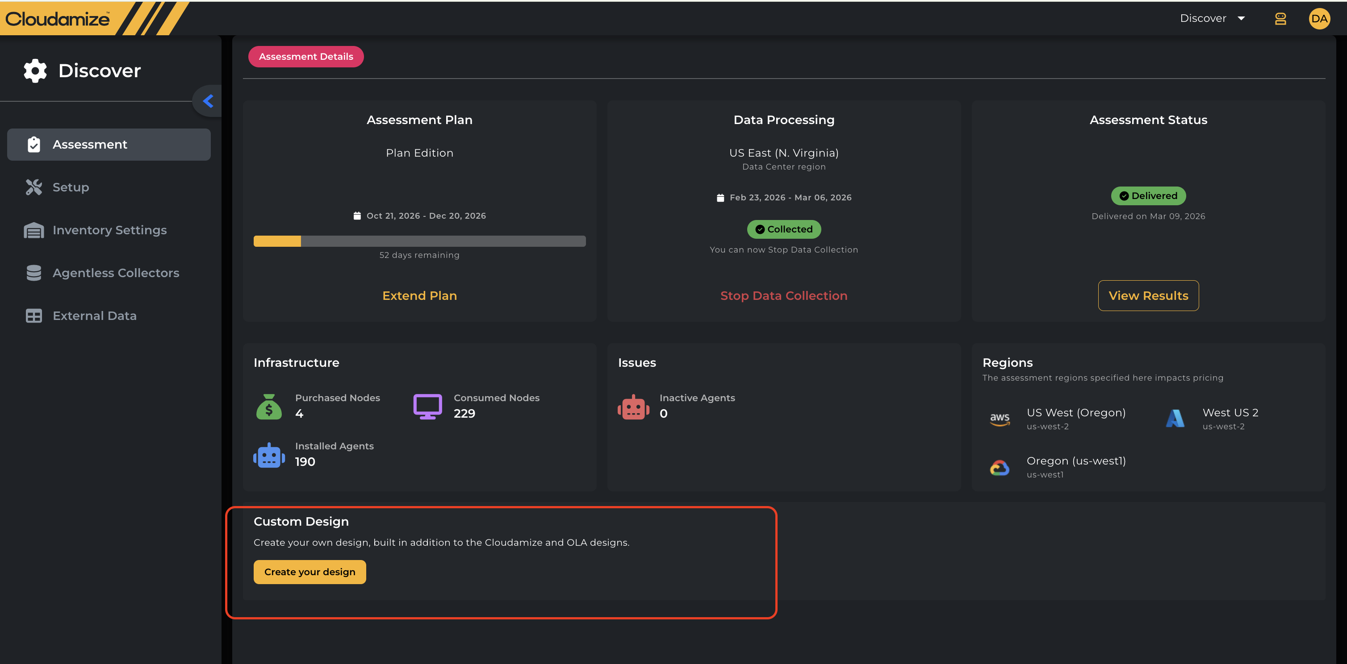Open the Discover dropdown in the header

click(x=1212, y=18)
